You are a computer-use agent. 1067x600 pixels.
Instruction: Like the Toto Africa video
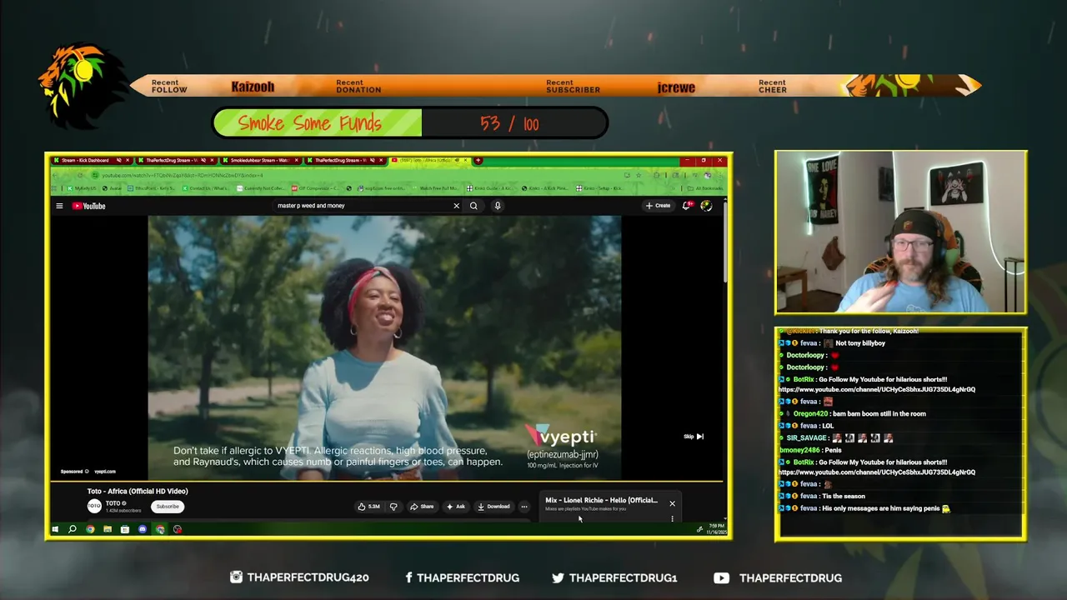pos(368,507)
